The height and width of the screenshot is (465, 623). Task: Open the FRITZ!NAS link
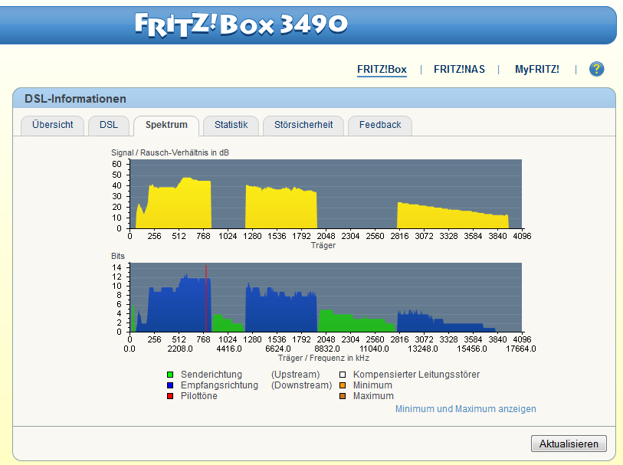pos(459,70)
